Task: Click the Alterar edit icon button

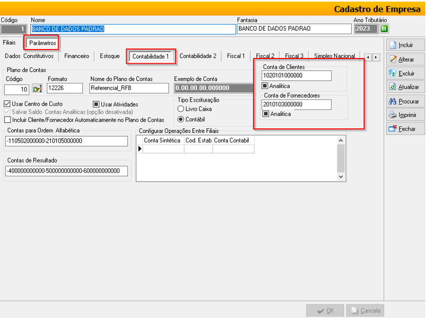Action: pyautogui.click(x=402, y=59)
